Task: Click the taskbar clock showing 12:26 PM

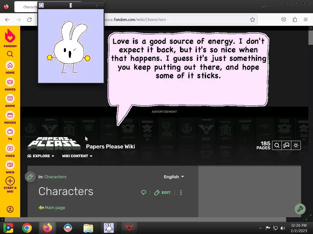Action: click(299, 228)
